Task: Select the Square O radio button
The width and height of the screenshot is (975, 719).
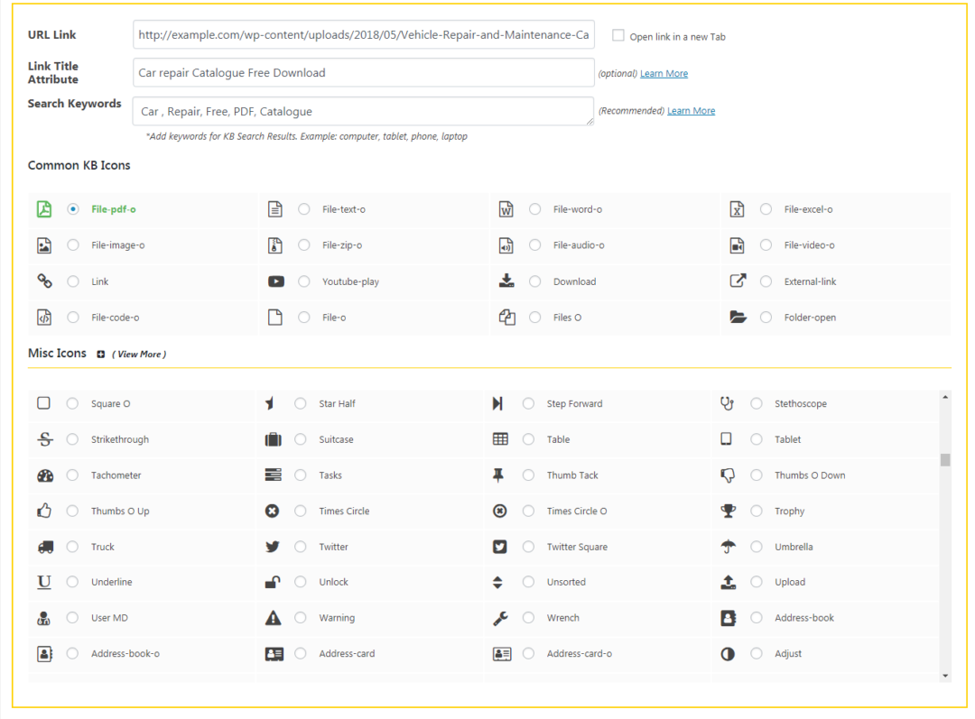Action: (x=73, y=403)
